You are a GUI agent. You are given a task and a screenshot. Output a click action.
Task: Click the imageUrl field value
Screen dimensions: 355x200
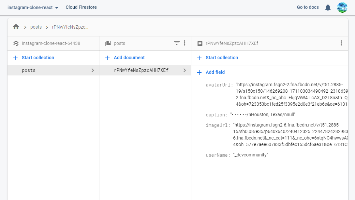click(x=290, y=135)
